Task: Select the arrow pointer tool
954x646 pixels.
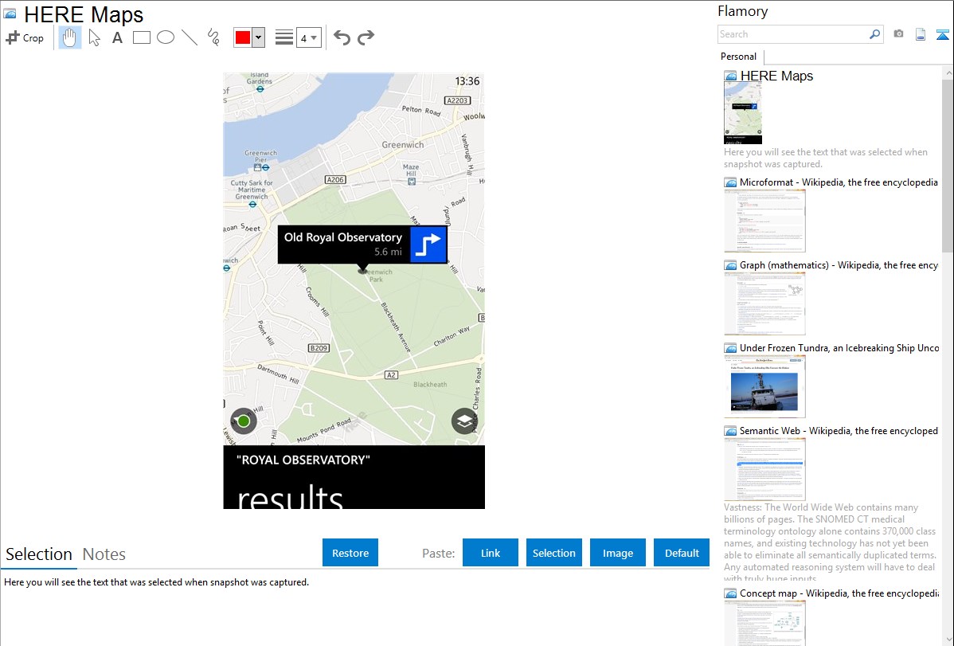Action: tap(94, 37)
